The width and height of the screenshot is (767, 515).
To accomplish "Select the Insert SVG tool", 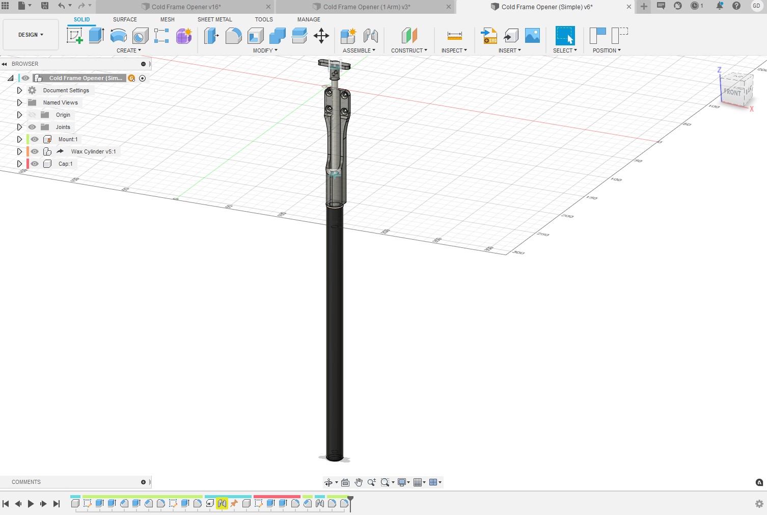I will (x=489, y=36).
